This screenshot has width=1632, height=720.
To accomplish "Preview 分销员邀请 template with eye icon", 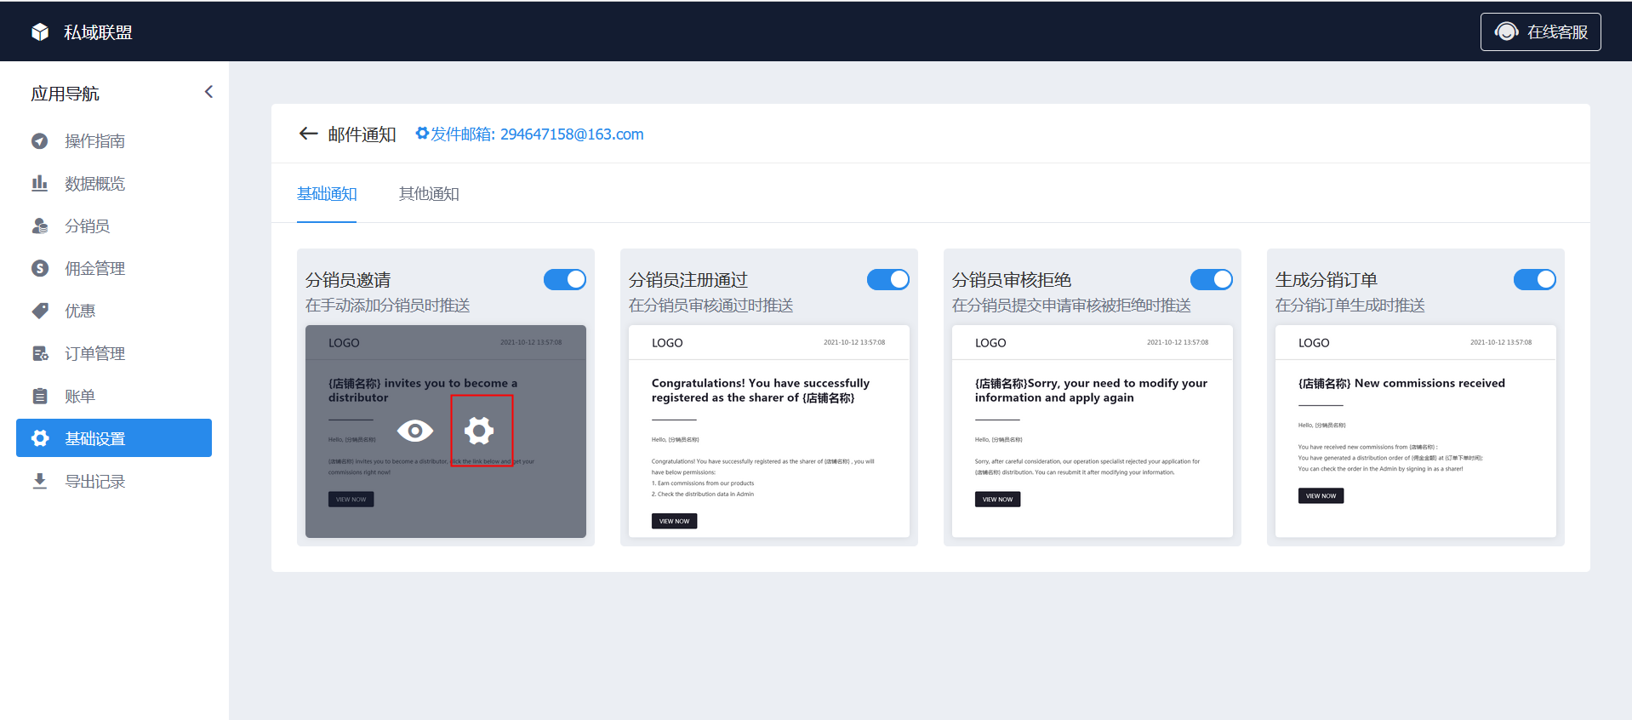I will [x=415, y=431].
